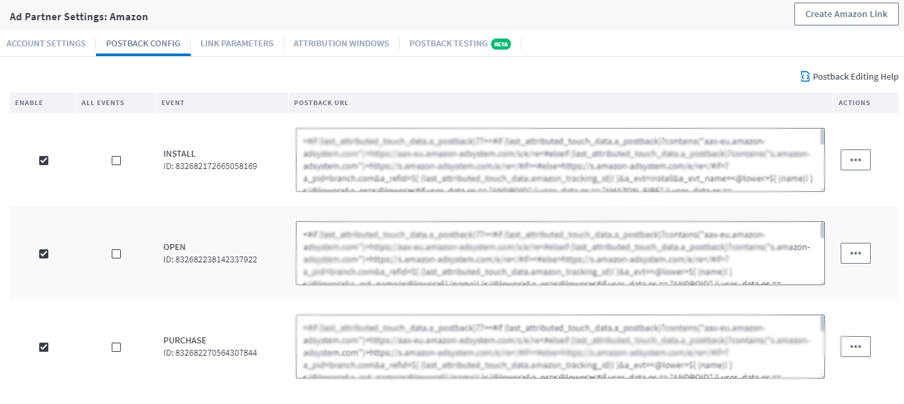Viewport: 904px width, 404px height.
Task: Click the ID 832682238142337922 text
Action: pos(210,260)
